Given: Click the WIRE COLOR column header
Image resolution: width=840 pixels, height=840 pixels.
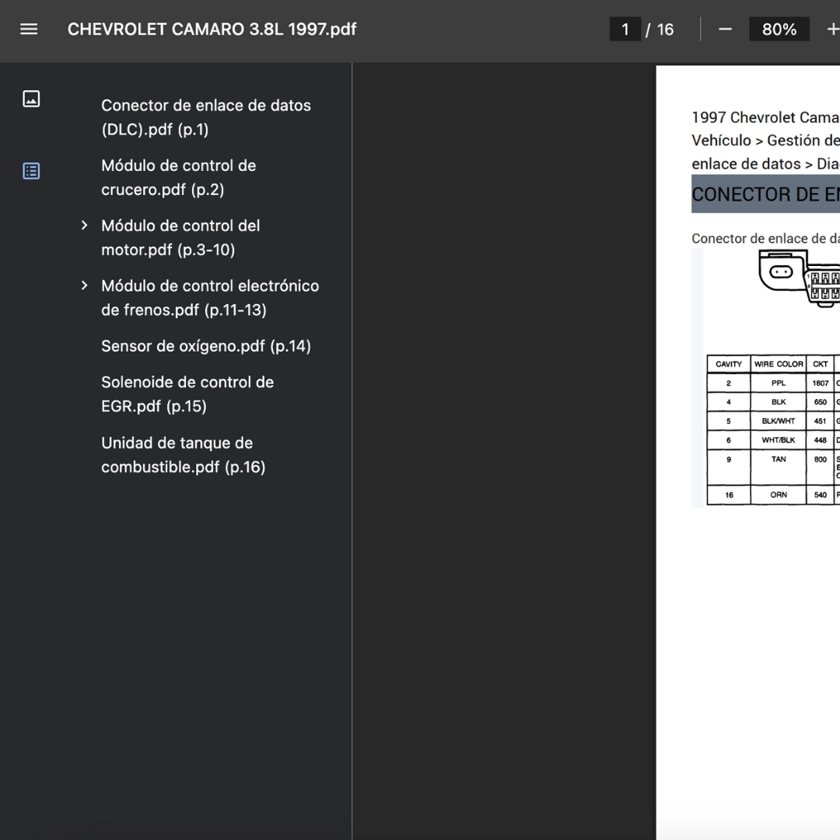Looking at the screenshot, I should point(779,364).
